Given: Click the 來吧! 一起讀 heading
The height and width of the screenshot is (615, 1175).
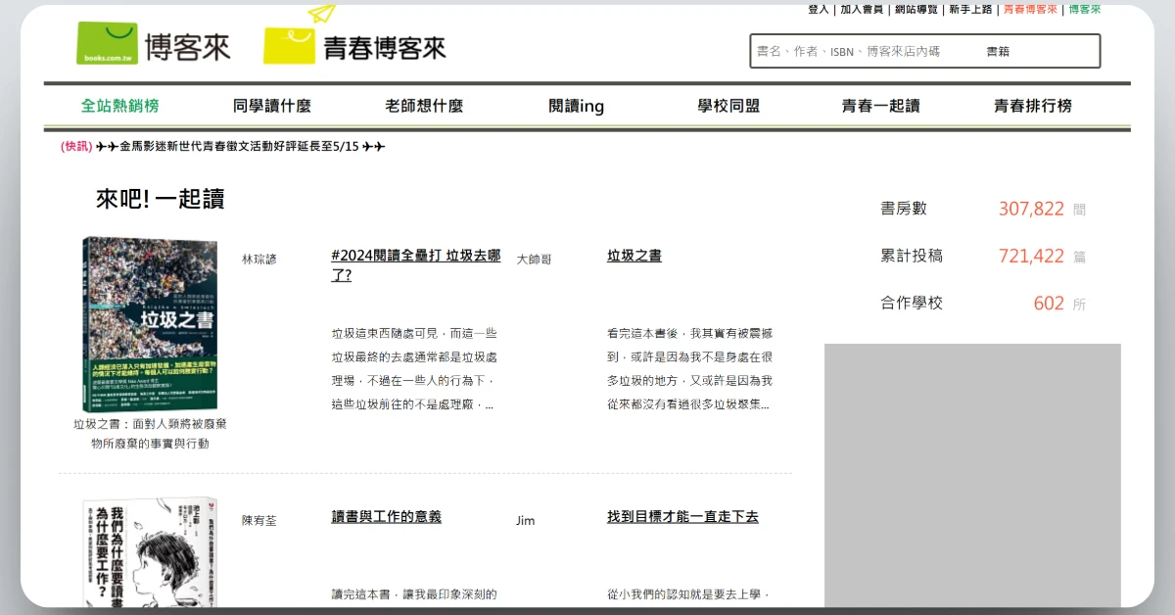Looking at the screenshot, I should pos(160,199).
